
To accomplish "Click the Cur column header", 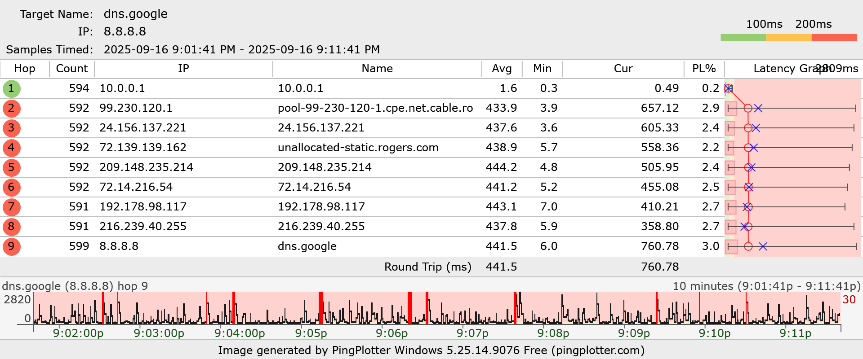I will point(623,69).
